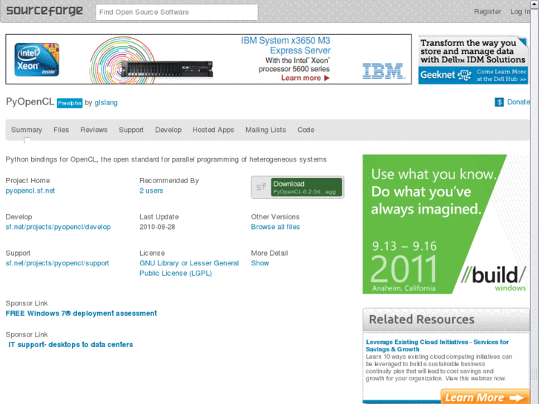Click the PyOpenCL project title
Image resolution: width=539 pixels, height=404 pixels.
30,102
